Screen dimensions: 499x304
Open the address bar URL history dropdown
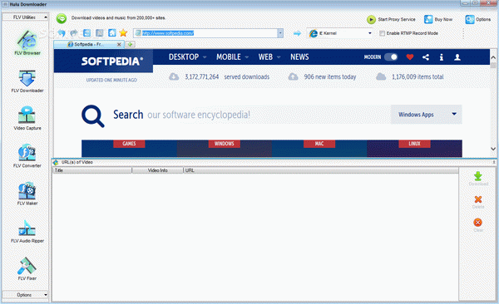pyautogui.click(x=280, y=33)
